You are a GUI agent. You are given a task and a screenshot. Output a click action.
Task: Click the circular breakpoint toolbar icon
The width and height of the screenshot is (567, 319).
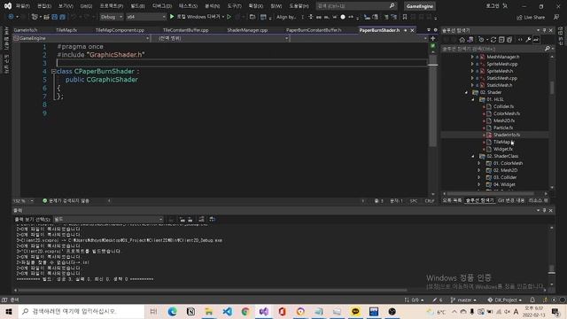coord(343,17)
